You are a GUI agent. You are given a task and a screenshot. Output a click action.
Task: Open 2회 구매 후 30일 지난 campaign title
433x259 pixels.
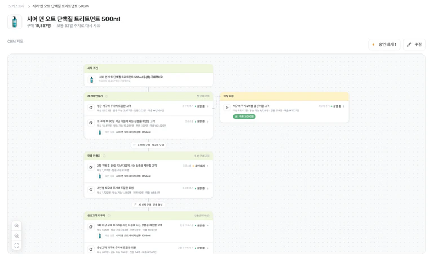[127, 166]
